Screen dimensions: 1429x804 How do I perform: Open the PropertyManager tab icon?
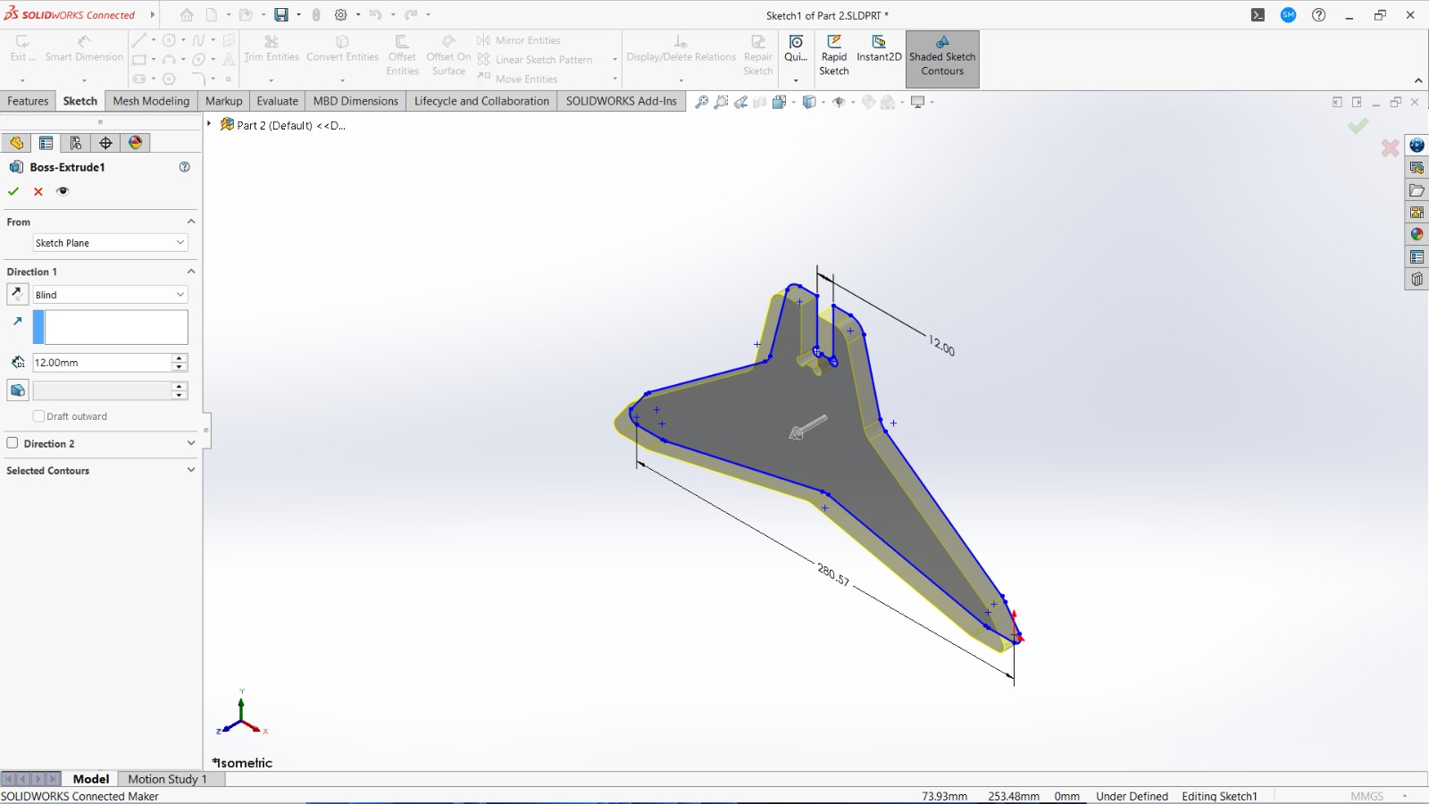click(46, 143)
